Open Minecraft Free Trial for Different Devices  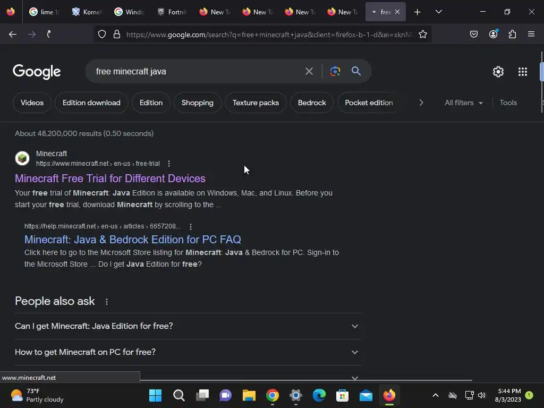point(110,178)
